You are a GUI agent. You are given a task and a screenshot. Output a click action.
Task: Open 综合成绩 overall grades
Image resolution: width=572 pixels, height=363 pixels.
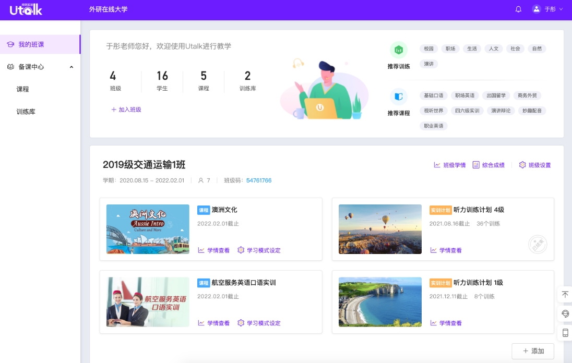click(x=488, y=165)
